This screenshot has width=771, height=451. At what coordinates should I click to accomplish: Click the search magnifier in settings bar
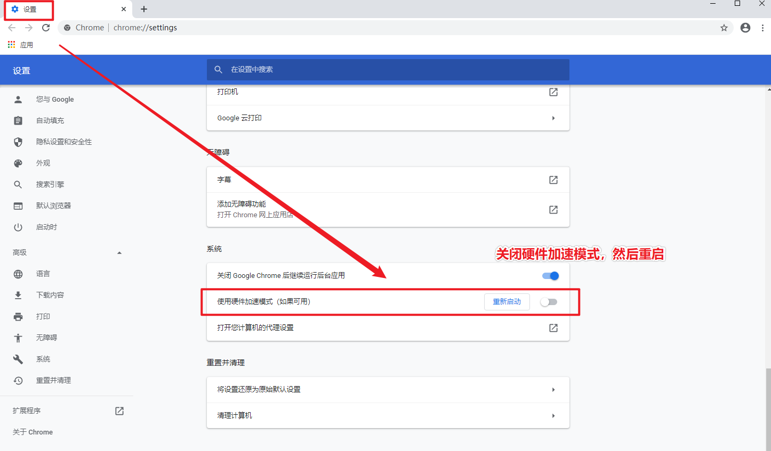point(219,70)
